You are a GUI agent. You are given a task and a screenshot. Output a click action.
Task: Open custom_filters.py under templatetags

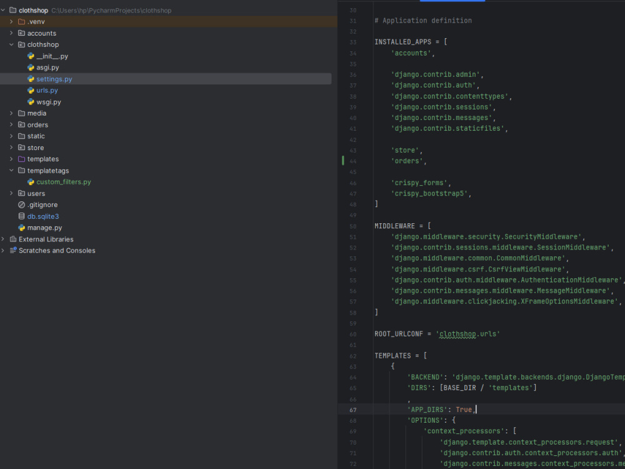[64, 182]
